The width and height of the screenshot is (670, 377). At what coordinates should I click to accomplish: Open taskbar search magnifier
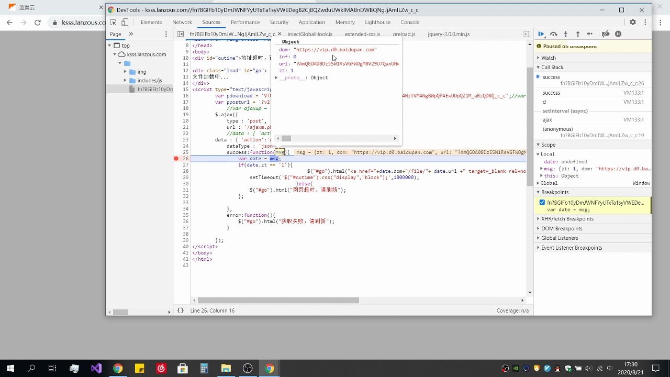click(31, 369)
